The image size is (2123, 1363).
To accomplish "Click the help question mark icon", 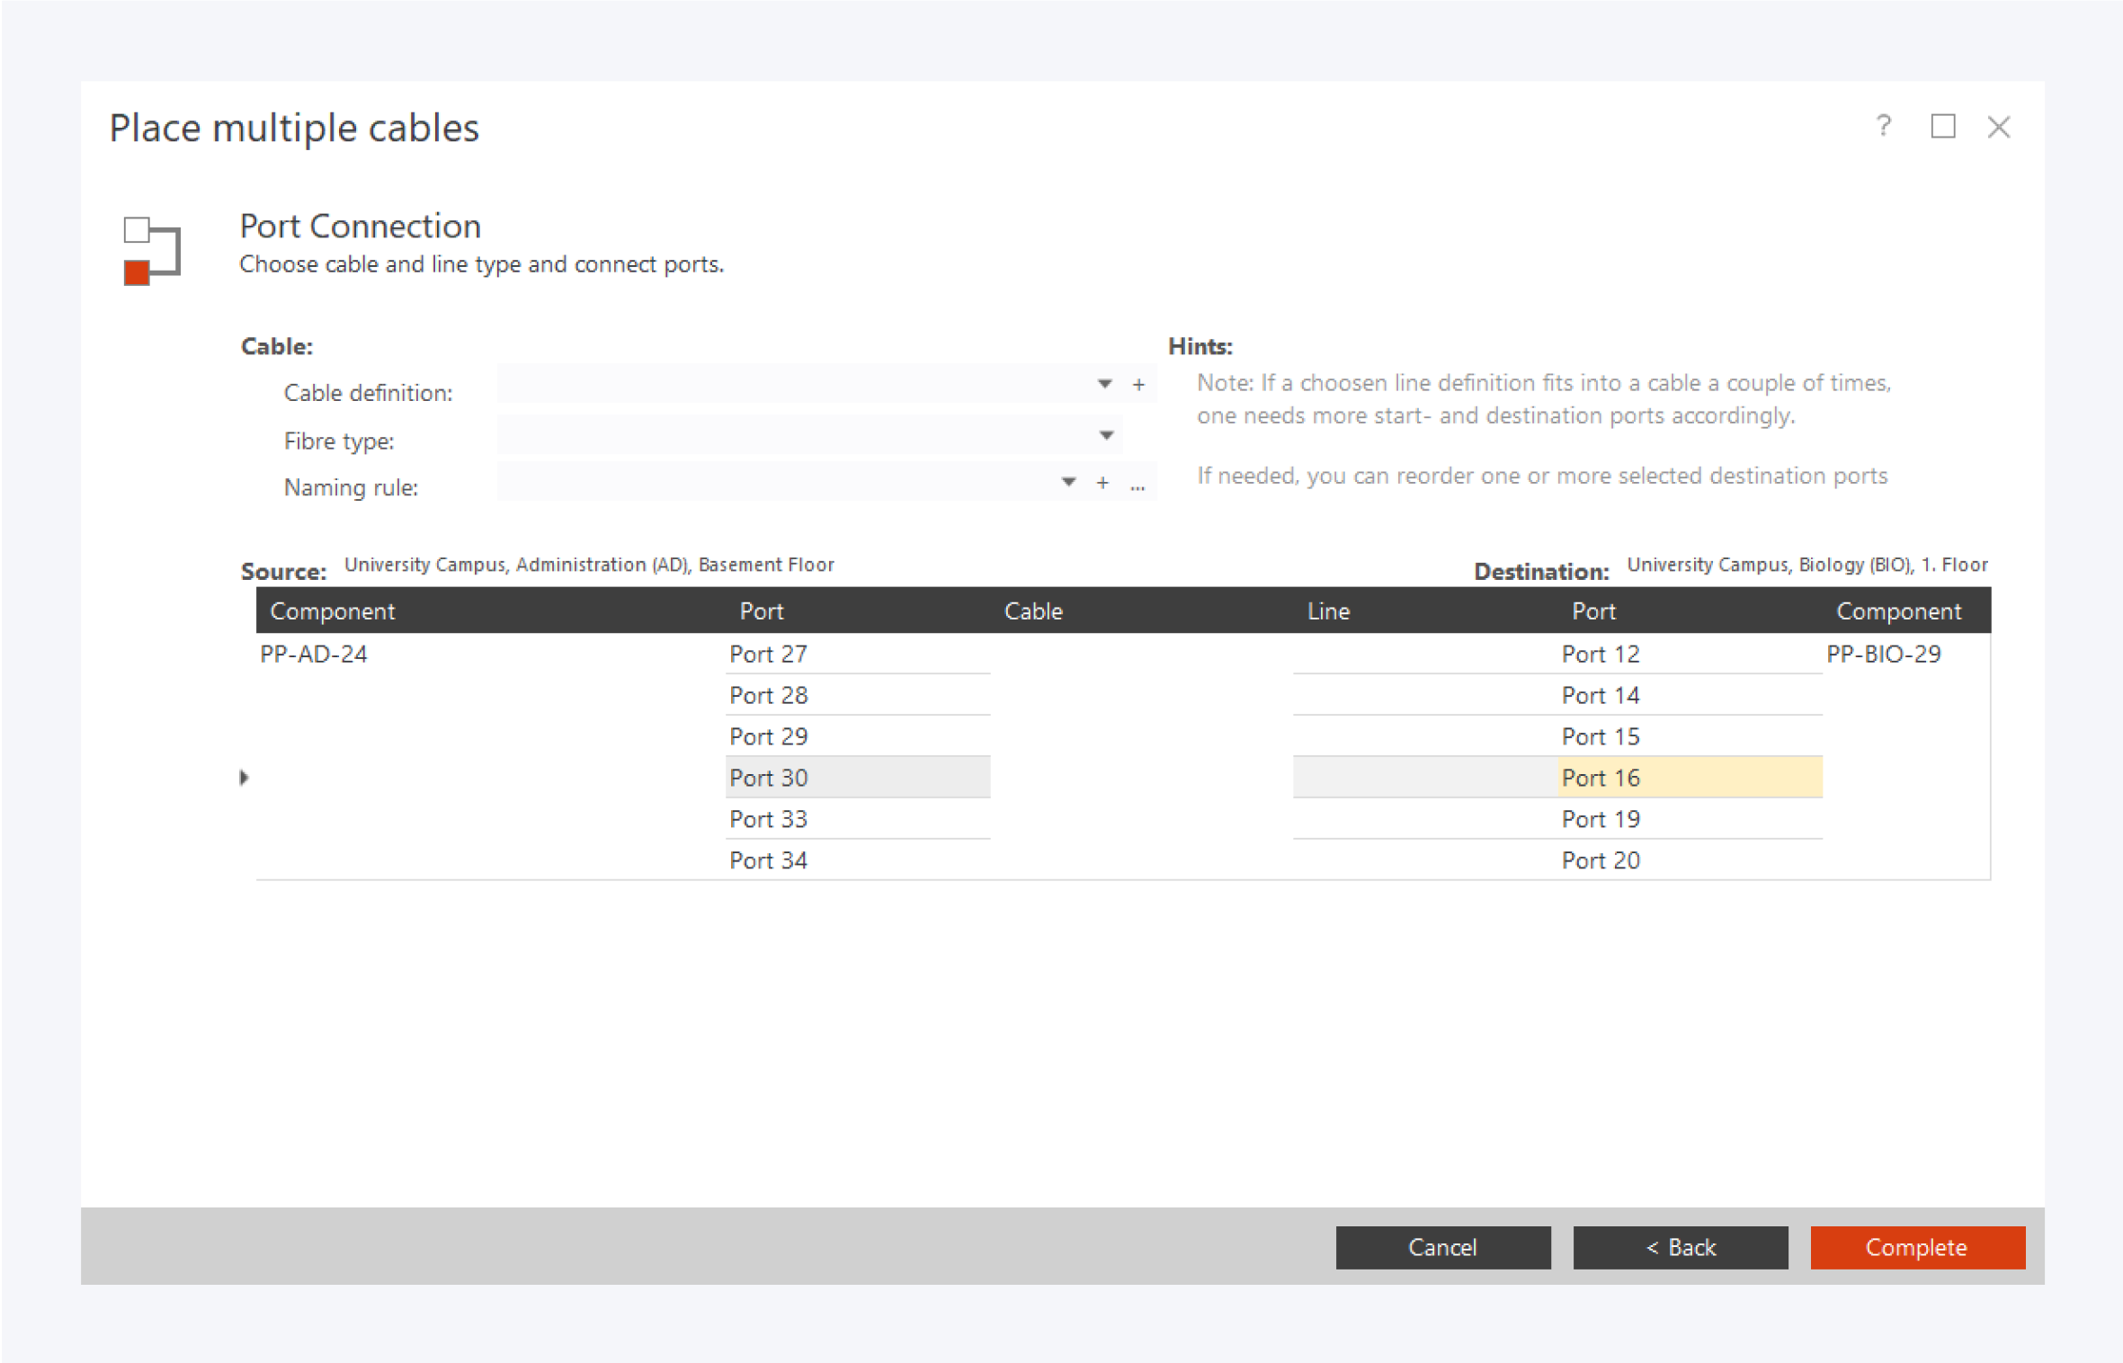I will (x=1883, y=126).
